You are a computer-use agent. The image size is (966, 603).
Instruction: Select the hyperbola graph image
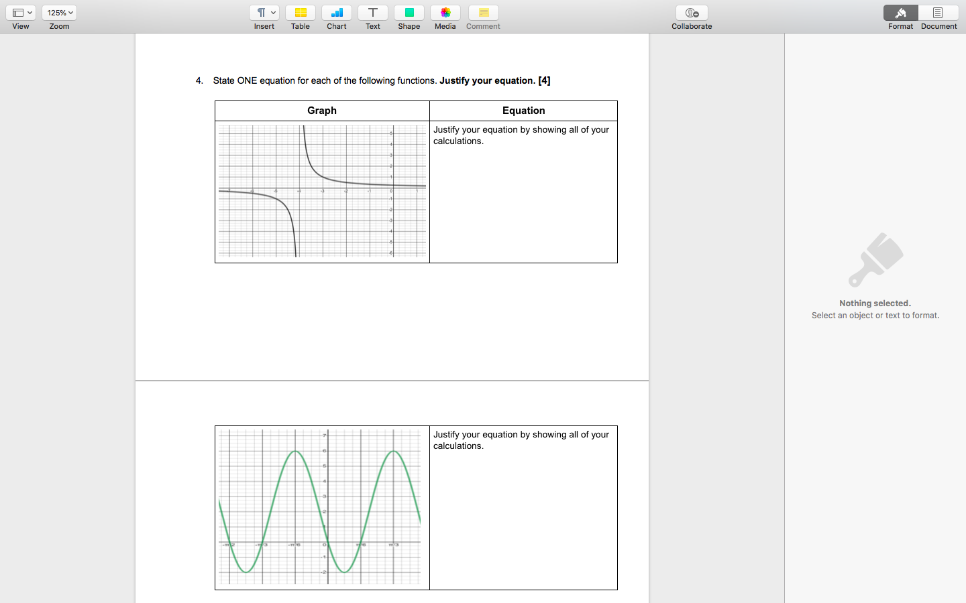[322, 192]
